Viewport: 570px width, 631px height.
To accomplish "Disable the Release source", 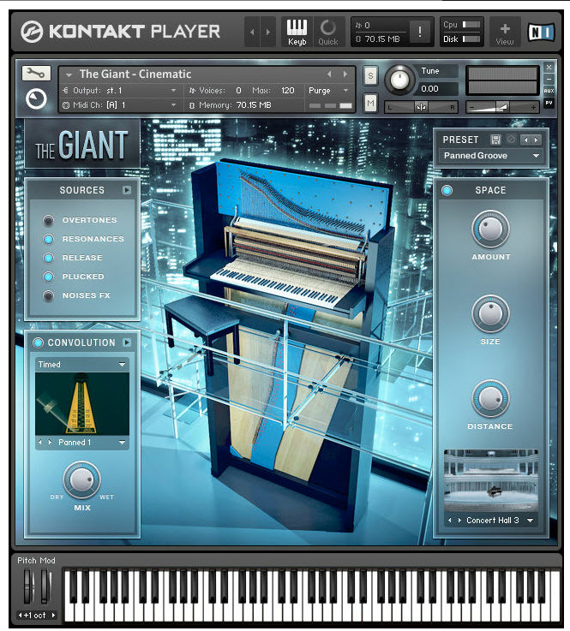I will pos(48,258).
